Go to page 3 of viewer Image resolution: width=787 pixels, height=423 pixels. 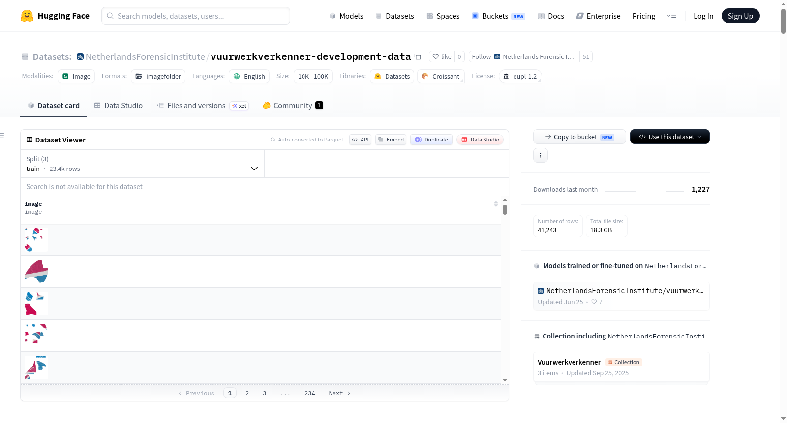[264, 393]
